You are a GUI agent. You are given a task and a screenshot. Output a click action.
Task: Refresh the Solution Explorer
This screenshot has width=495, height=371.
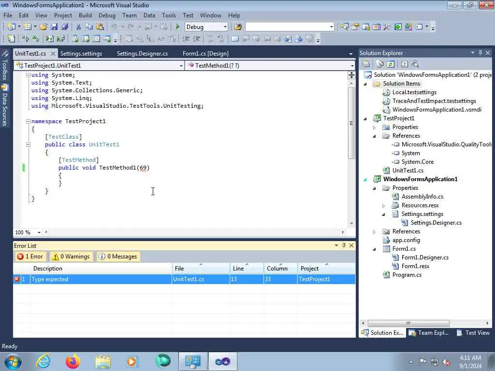(391, 64)
